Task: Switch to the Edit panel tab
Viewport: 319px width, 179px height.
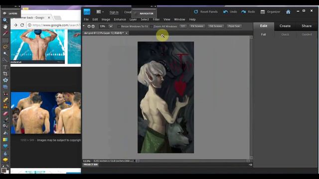Action: pos(264,26)
